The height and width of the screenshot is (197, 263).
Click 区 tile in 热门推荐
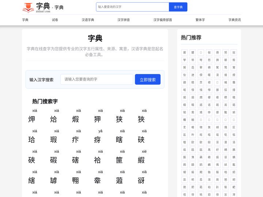coord(234,127)
